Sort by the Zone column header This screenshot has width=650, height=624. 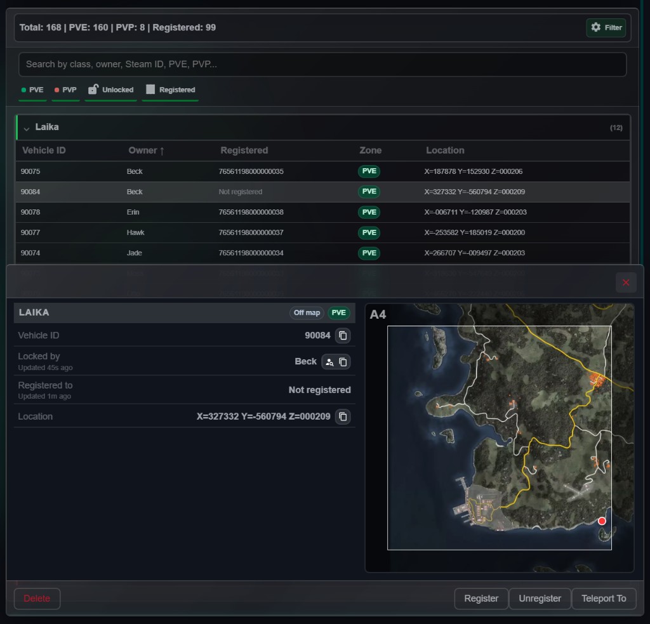coord(370,150)
